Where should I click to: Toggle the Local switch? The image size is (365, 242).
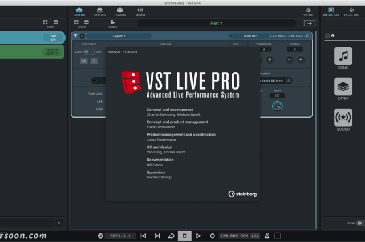pyautogui.click(x=360, y=223)
